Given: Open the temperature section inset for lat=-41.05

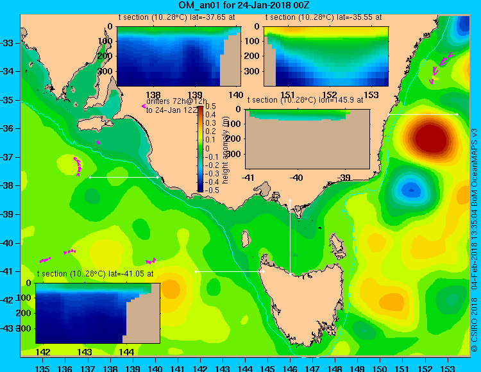Looking at the screenshot, I should tap(98, 313).
